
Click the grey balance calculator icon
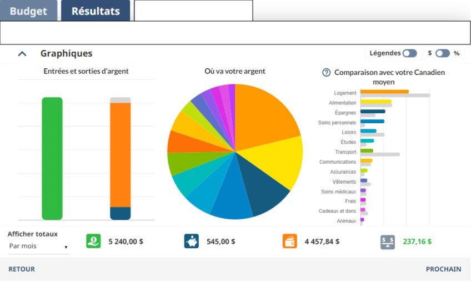pos(388,241)
